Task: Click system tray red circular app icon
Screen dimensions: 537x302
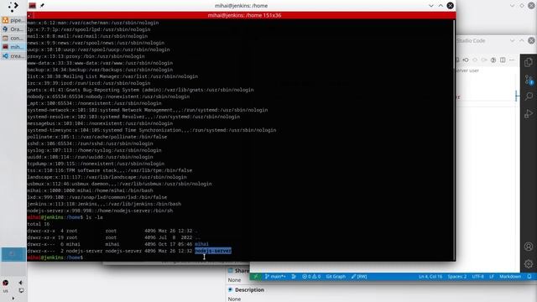Action: click(6, 283)
